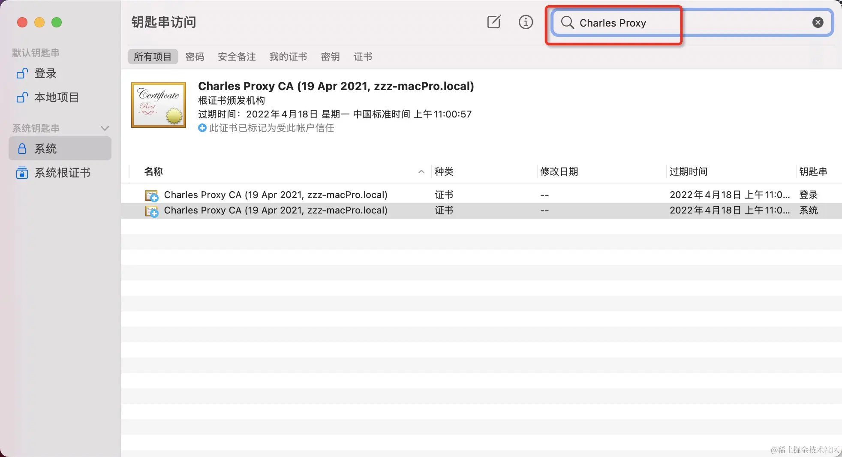Image resolution: width=842 pixels, height=457 pixels.
Task: Sort the list by 钥匙串 column
Action: 813,171
